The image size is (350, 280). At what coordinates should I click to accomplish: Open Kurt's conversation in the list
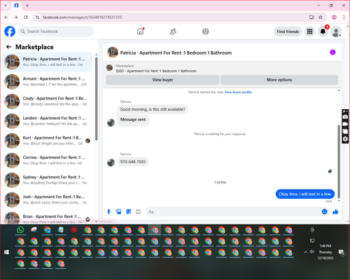pyautogui.click(x=48, y=141)
